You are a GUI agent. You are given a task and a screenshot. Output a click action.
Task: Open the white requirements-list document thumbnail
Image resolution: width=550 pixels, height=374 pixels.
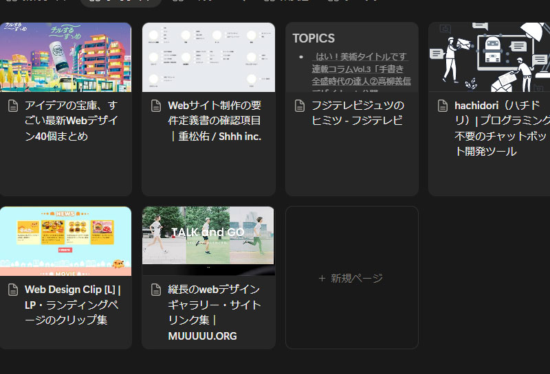(x=208, y=57)
